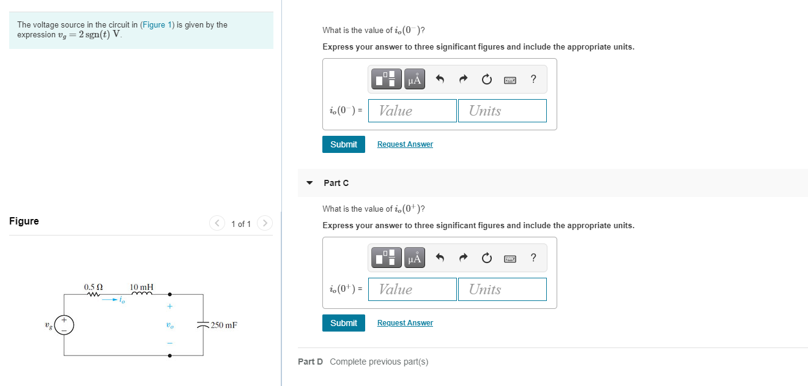This screenshot has width=808, height=386.
Task: Click the templates icon in the first answer toolbar
Action: click(x=386, y=80)
